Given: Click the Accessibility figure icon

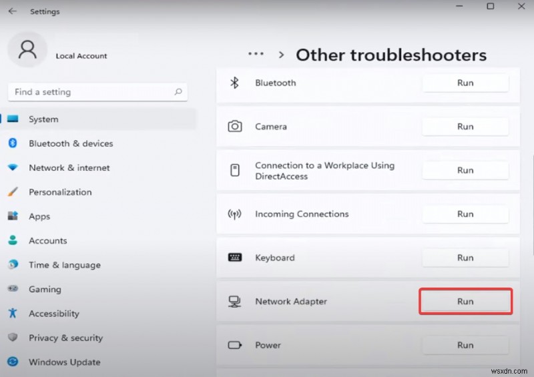Looking at the screenshot, I should tap(13, 313).
